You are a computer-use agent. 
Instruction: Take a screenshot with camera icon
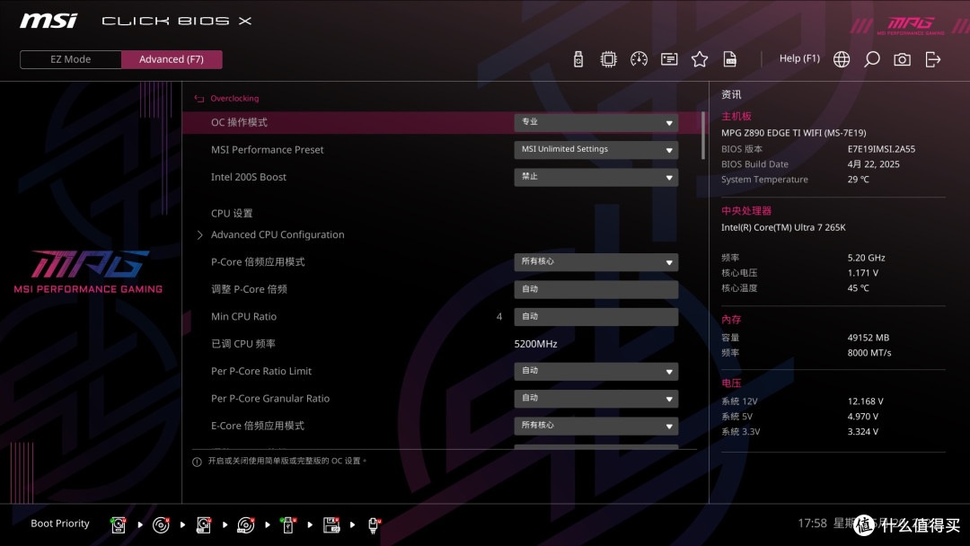pyautogui.click(x=902, y=59)
